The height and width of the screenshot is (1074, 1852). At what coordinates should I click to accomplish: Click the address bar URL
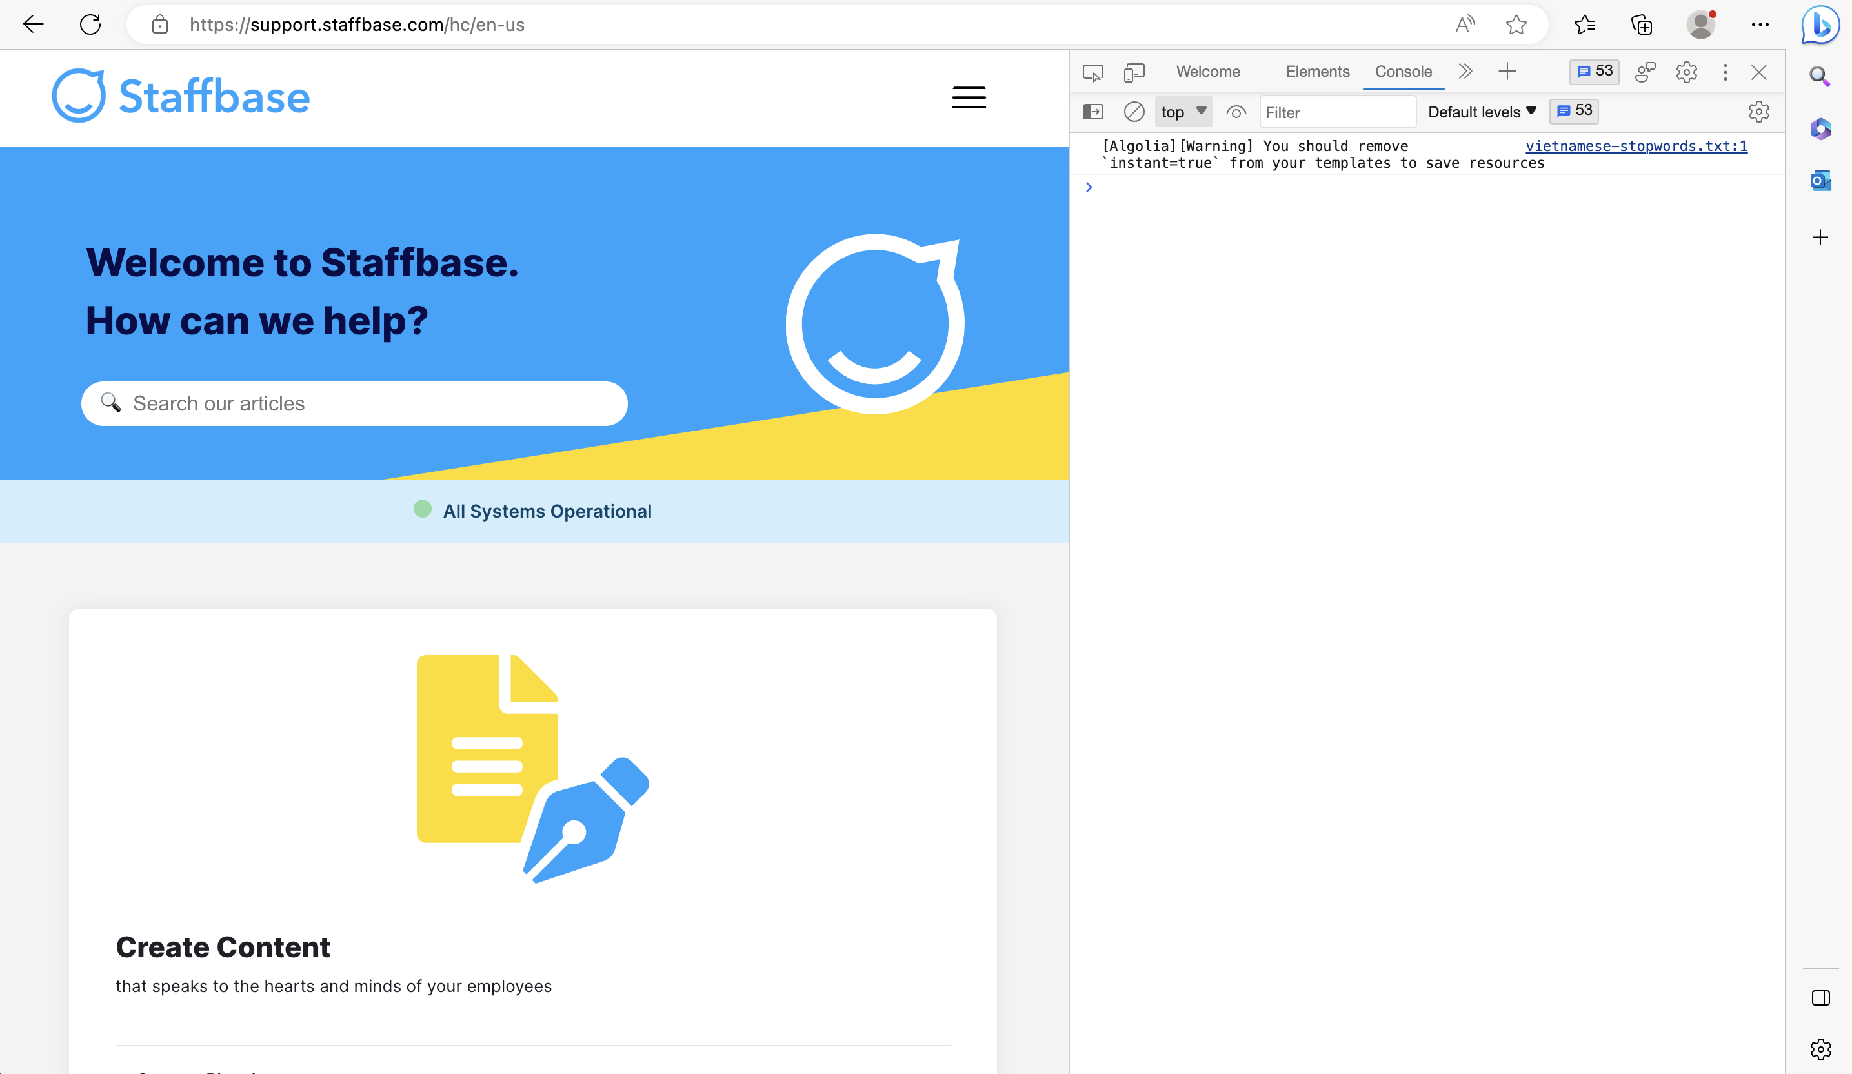(x=357, y=25)
